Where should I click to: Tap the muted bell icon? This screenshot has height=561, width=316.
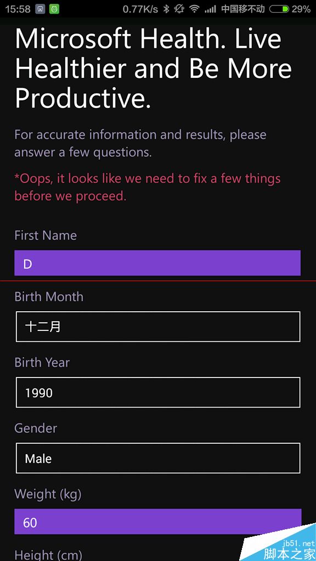179,9
